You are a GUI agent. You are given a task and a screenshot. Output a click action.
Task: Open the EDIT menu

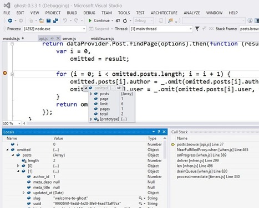20,13
